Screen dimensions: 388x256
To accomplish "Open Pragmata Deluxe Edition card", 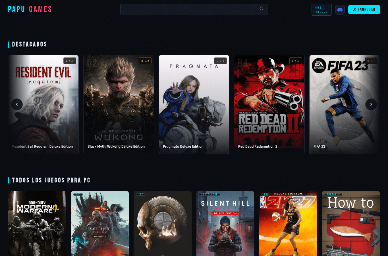I will (194, 104).
